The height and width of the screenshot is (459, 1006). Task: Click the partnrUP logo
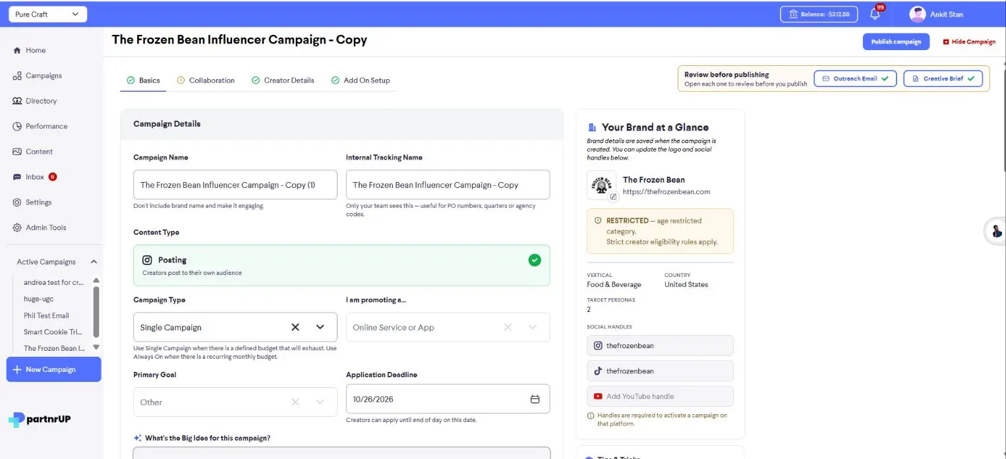[40, 419]
